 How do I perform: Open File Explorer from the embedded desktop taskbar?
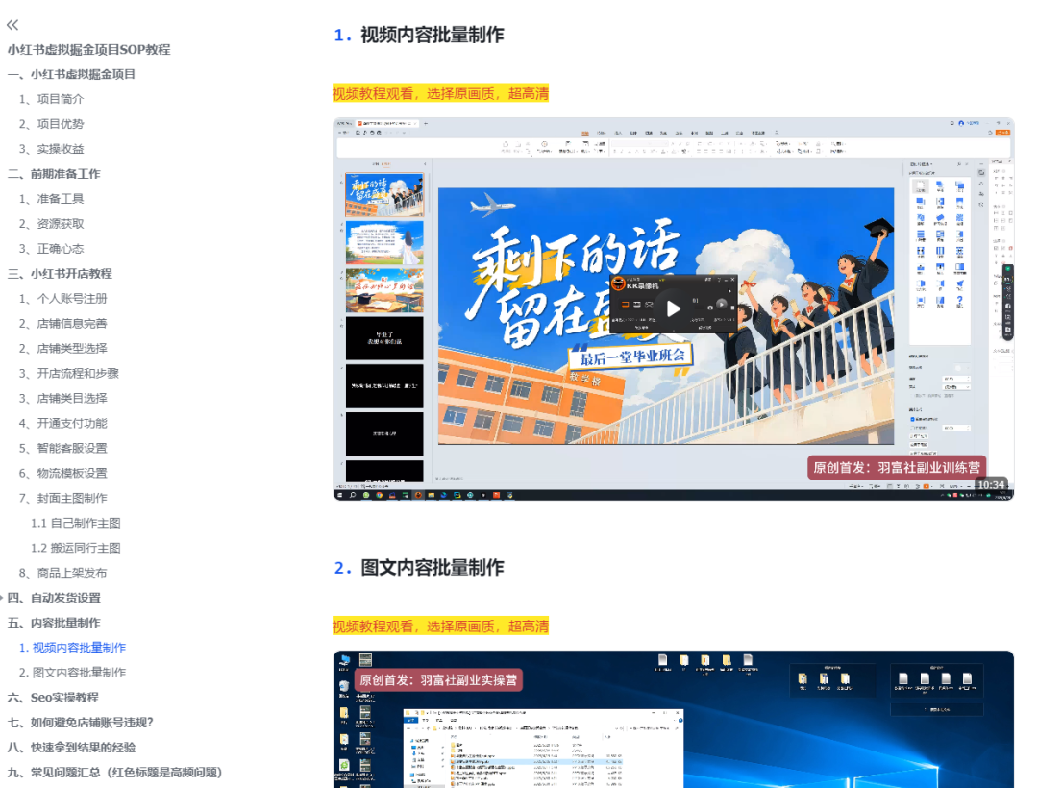pos(432,494)
